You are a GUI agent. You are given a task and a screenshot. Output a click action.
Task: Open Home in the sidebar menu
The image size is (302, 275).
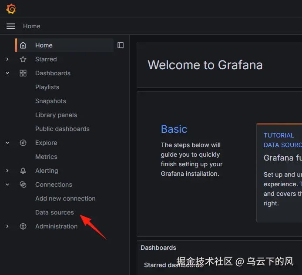(64, 45)
